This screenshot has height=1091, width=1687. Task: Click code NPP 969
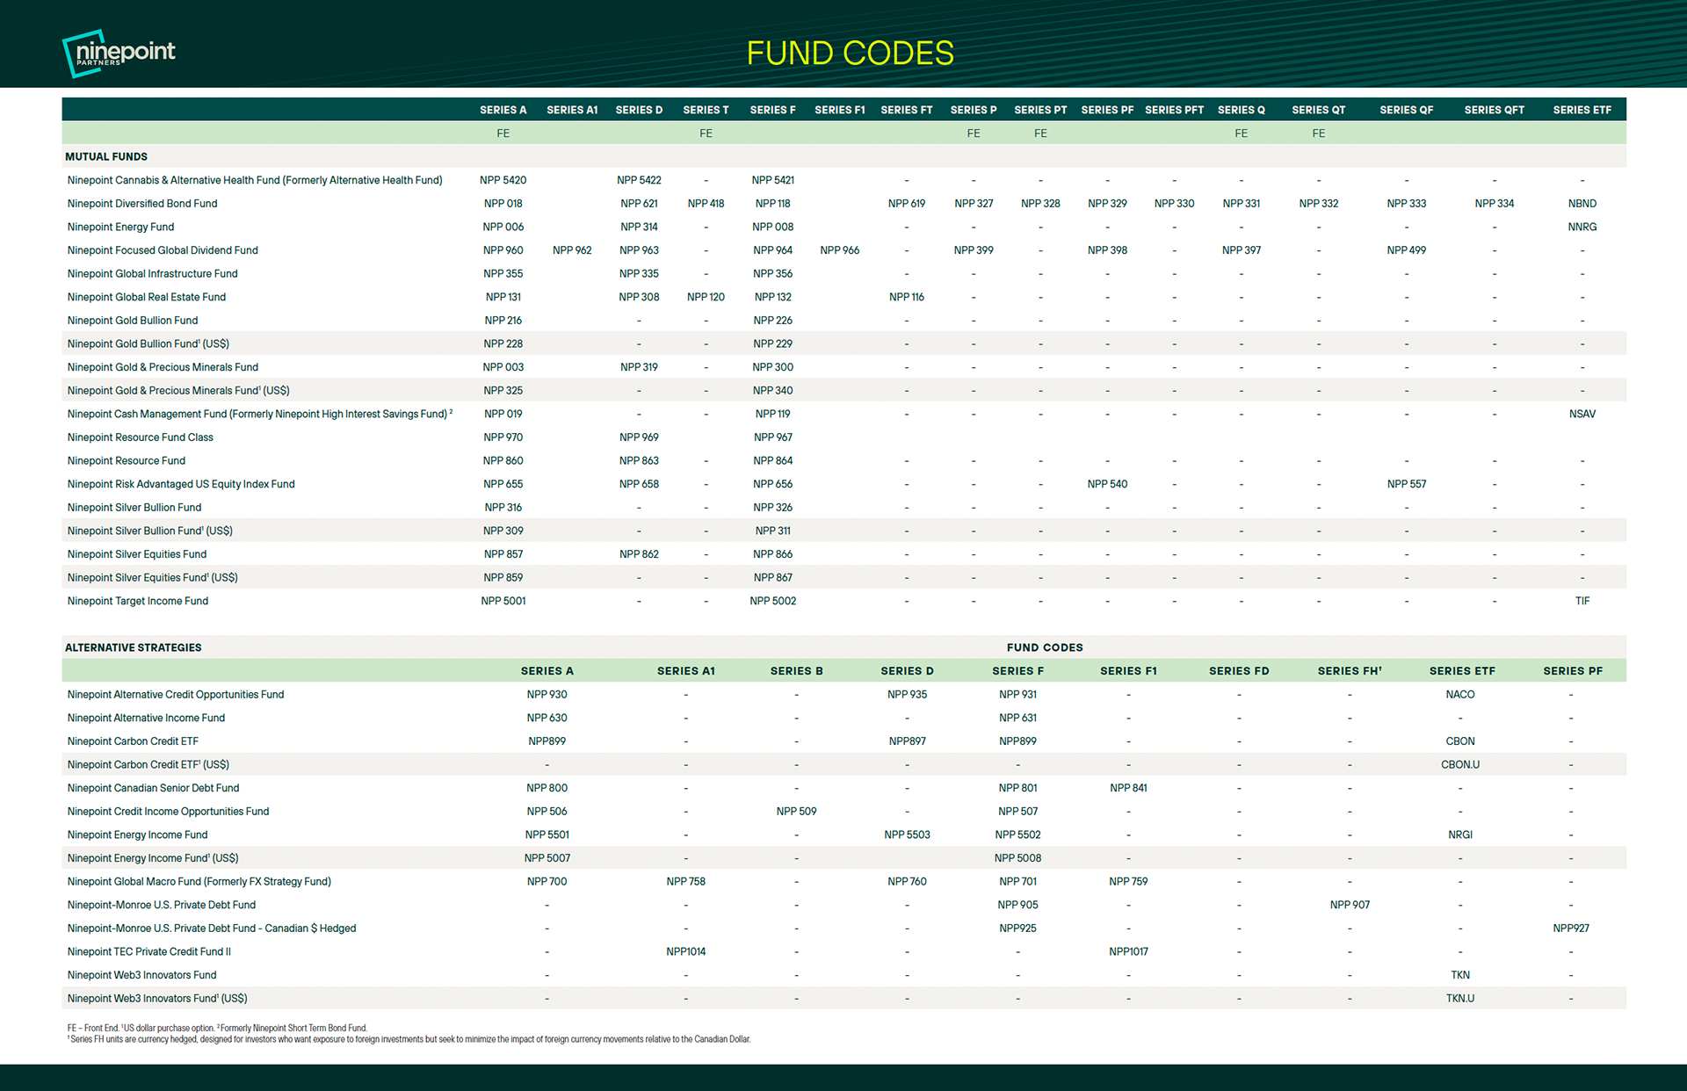coord(639,437)
